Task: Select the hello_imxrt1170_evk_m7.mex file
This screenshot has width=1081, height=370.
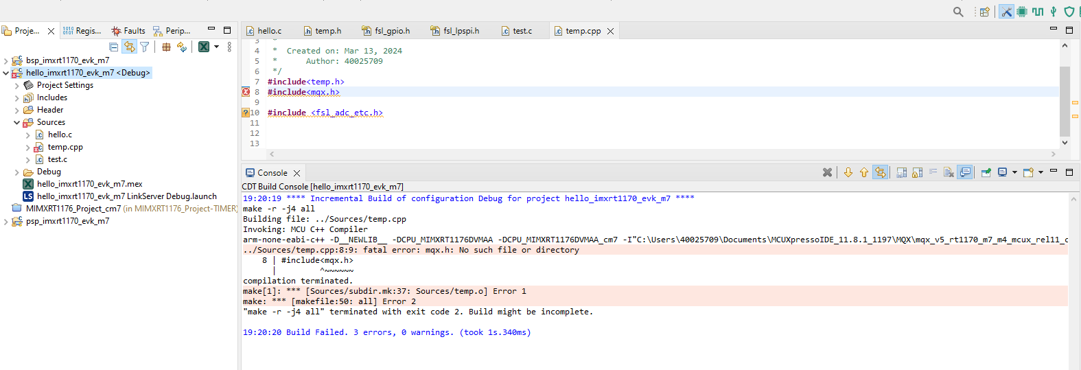Action: (89, 184)
